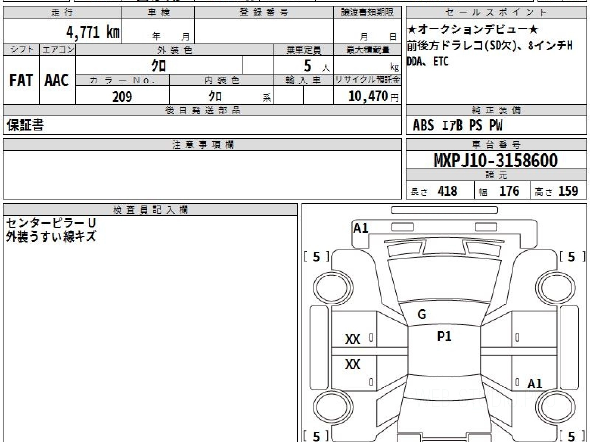Click the カラーNo. label

click(x=122, y=81)
